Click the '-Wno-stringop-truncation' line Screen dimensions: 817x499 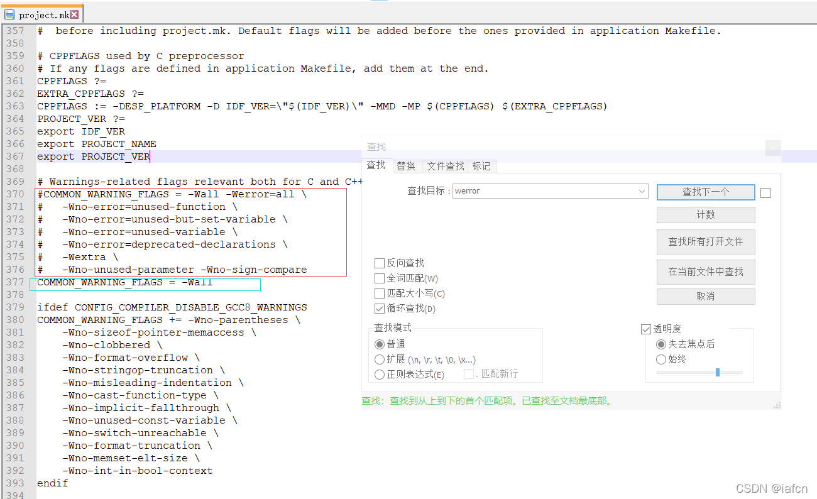(x=144, y=370)
